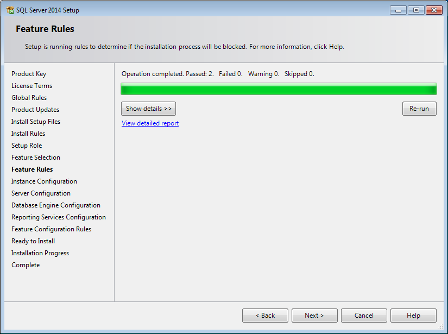Select Product Updates step in sidebar
The height and width of the screenshot is (334, 448).
[x=35, y=110]
